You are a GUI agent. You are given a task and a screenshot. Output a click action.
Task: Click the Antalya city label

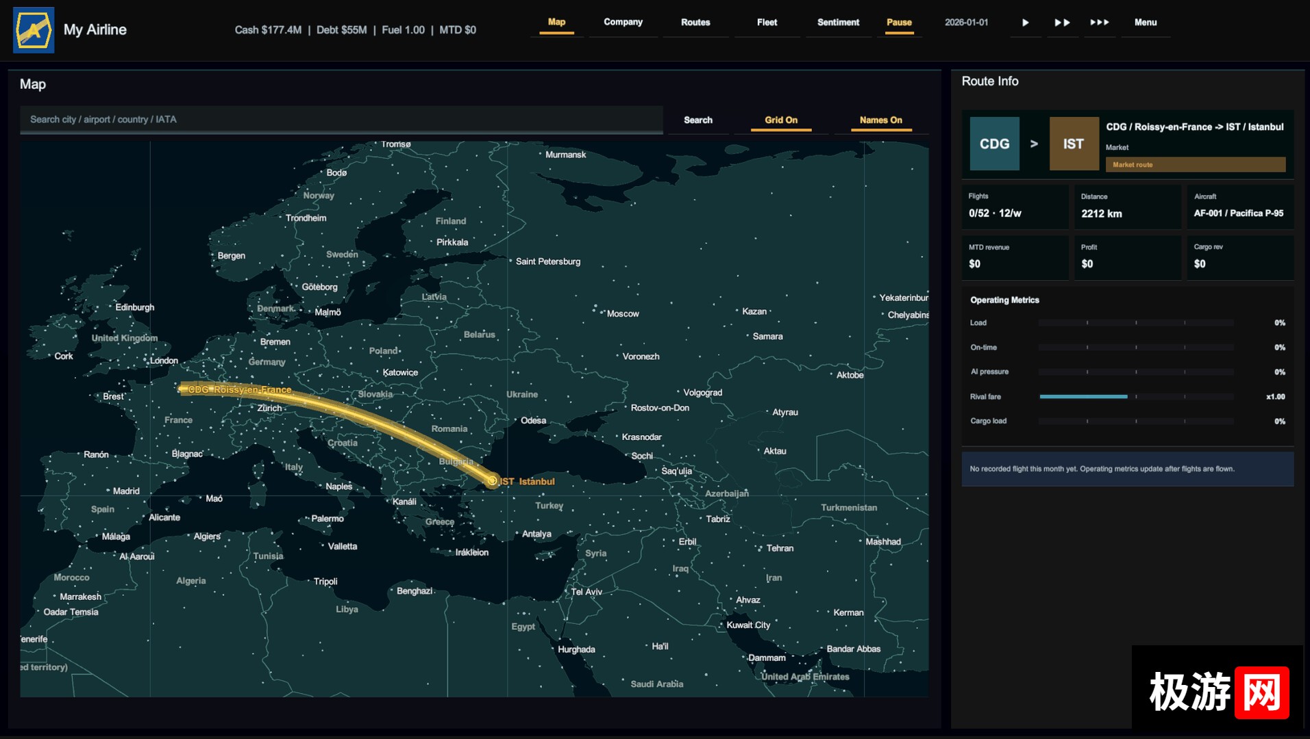(536, 534)
